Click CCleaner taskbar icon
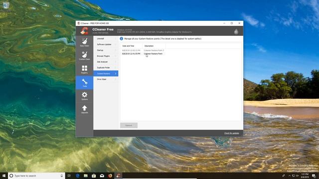 119,176
